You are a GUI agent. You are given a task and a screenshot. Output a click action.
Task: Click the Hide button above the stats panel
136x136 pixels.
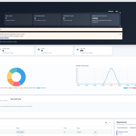pos(117,11)
